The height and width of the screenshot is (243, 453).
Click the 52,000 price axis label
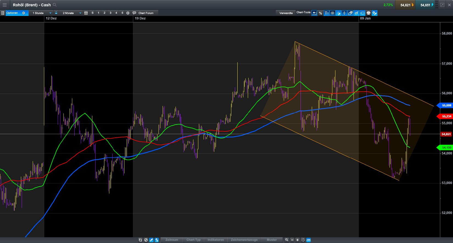tap(447, 213)
